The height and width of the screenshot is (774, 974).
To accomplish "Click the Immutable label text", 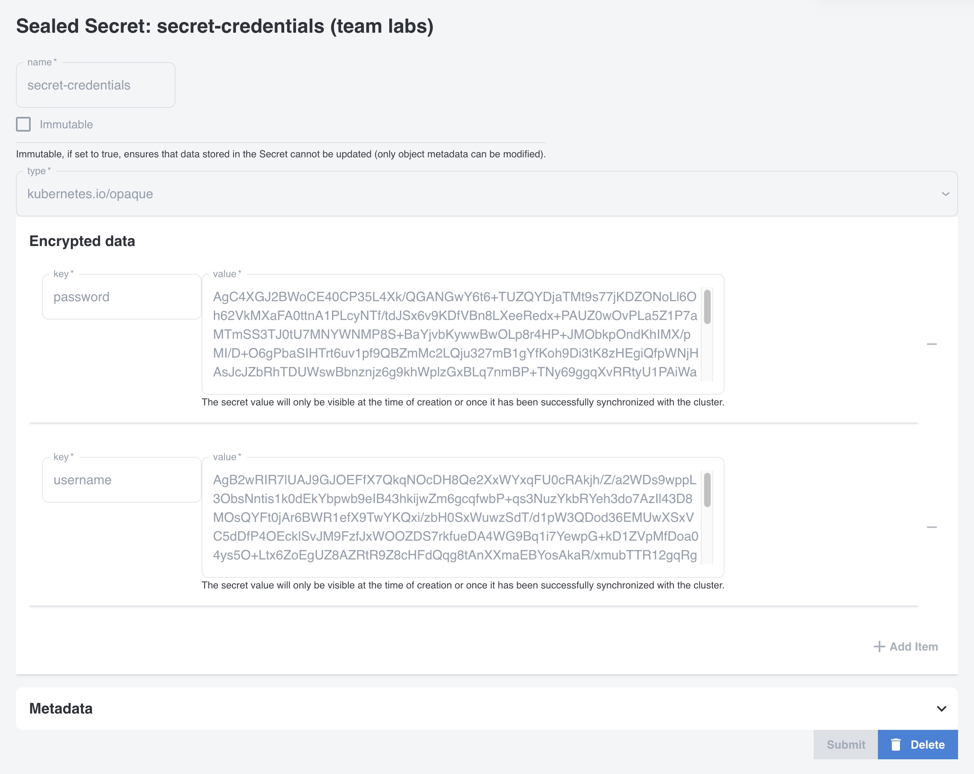I will [66, 125].
